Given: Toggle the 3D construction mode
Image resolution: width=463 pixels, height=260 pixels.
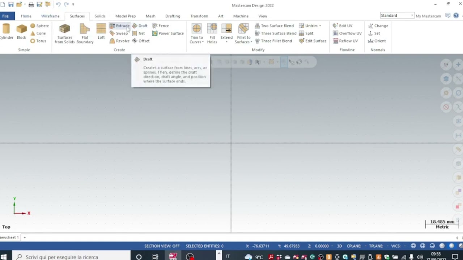Looking at the screenshot, I should point(339,246).
